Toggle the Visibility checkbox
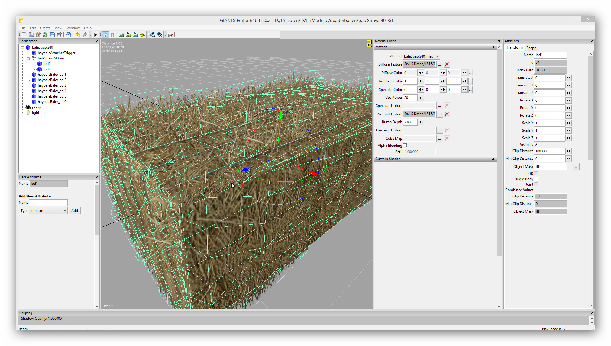 tap(536, 145)
